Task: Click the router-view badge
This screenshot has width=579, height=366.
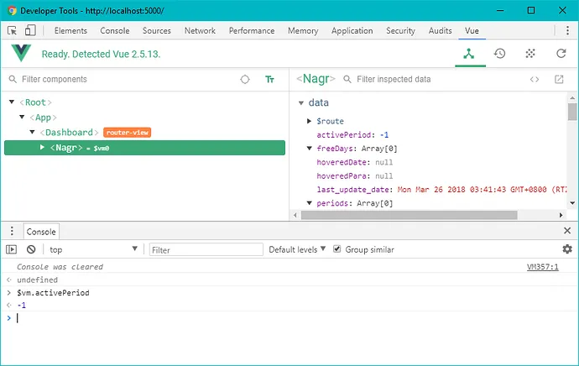Action: tap(127, 133)
